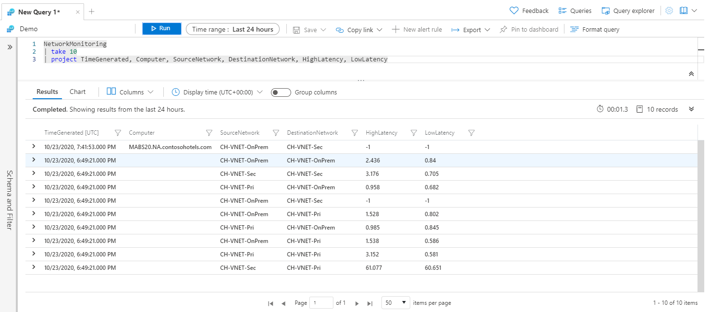Toggle the Group columns switch
710x312 pixels.
[x=281, y=92]
